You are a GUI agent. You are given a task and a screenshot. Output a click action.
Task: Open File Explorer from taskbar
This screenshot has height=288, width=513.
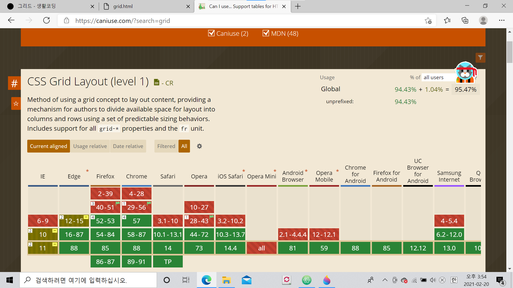point(226,280)
